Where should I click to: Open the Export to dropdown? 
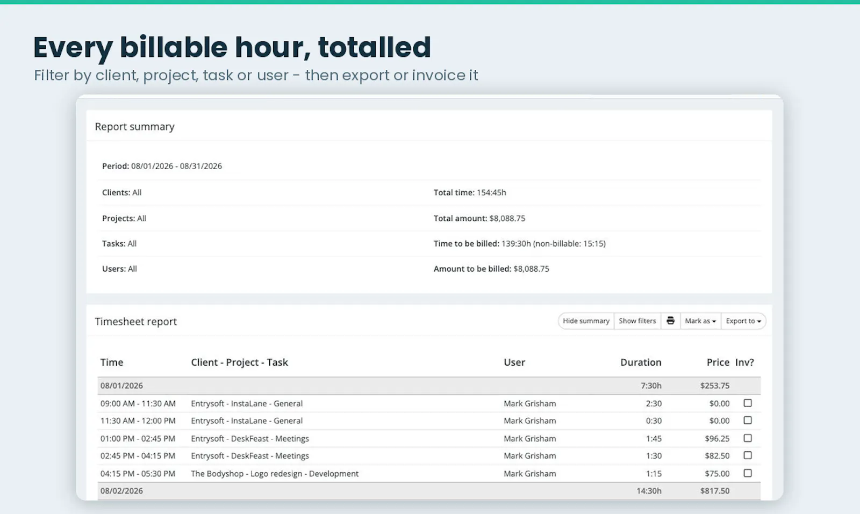(x=743, y=321)
